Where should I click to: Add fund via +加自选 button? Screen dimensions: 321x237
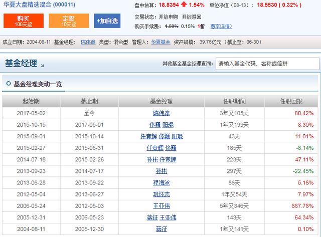click(107, 21)
